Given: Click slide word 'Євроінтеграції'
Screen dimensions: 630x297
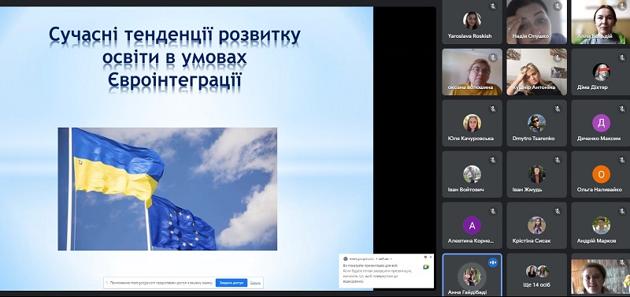Looking at the screenshot, I should 174,80.
